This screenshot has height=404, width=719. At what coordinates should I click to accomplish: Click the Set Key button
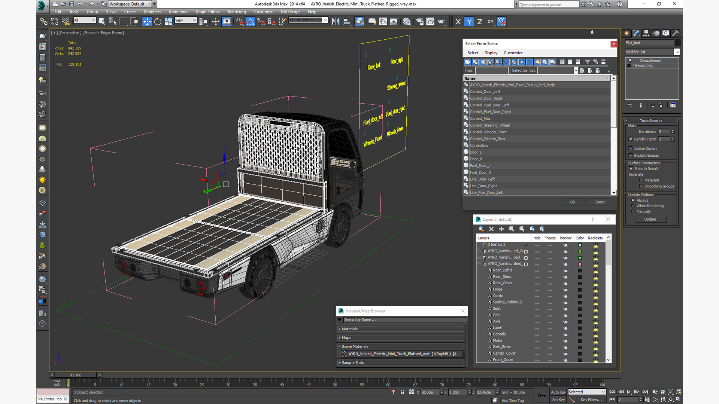558,400
